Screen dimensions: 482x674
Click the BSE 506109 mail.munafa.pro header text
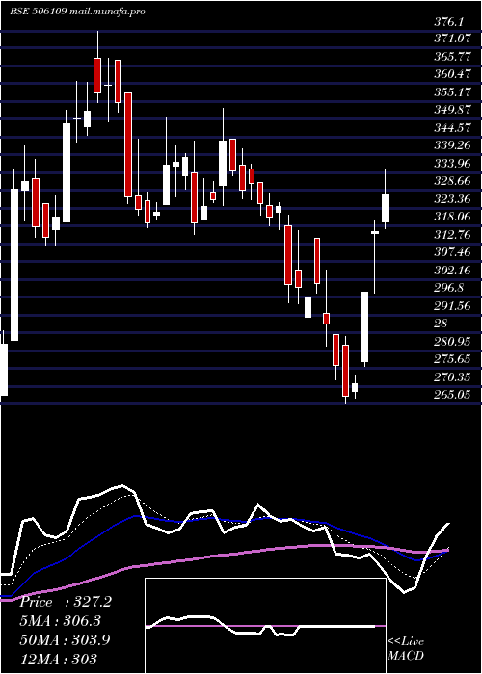(77, 11)
